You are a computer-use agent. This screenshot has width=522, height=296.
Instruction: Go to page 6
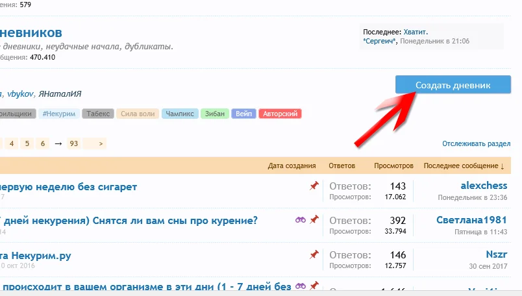point(43,143)
